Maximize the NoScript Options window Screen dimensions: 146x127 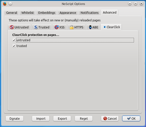point(135,4)
